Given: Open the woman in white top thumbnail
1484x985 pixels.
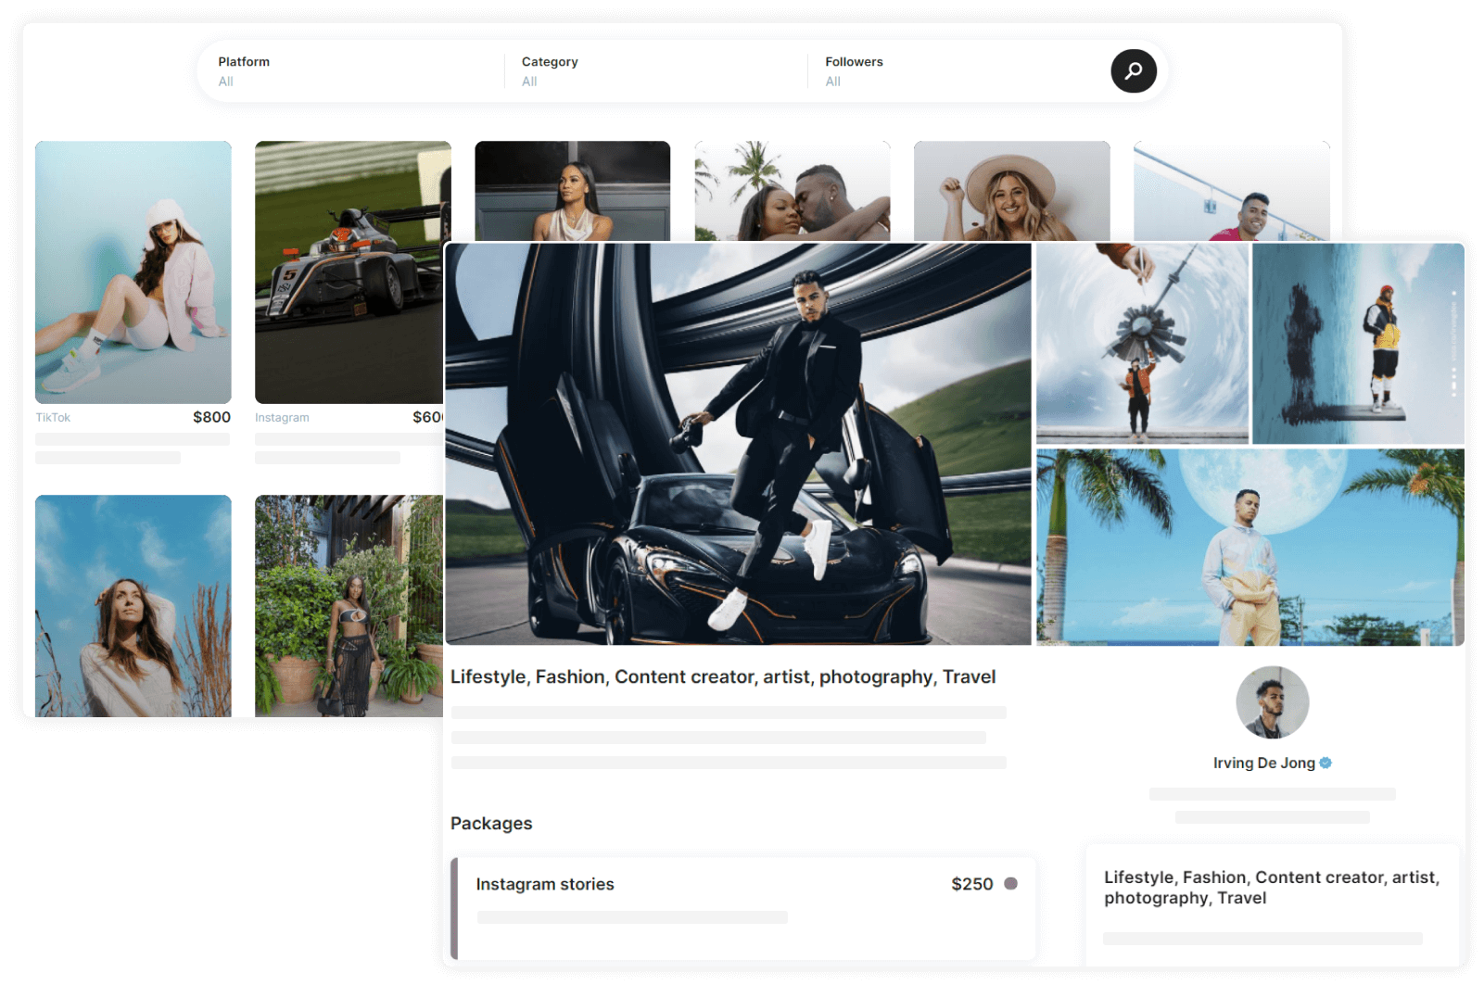Looking at the screenshot, I should tap(572, 191).
